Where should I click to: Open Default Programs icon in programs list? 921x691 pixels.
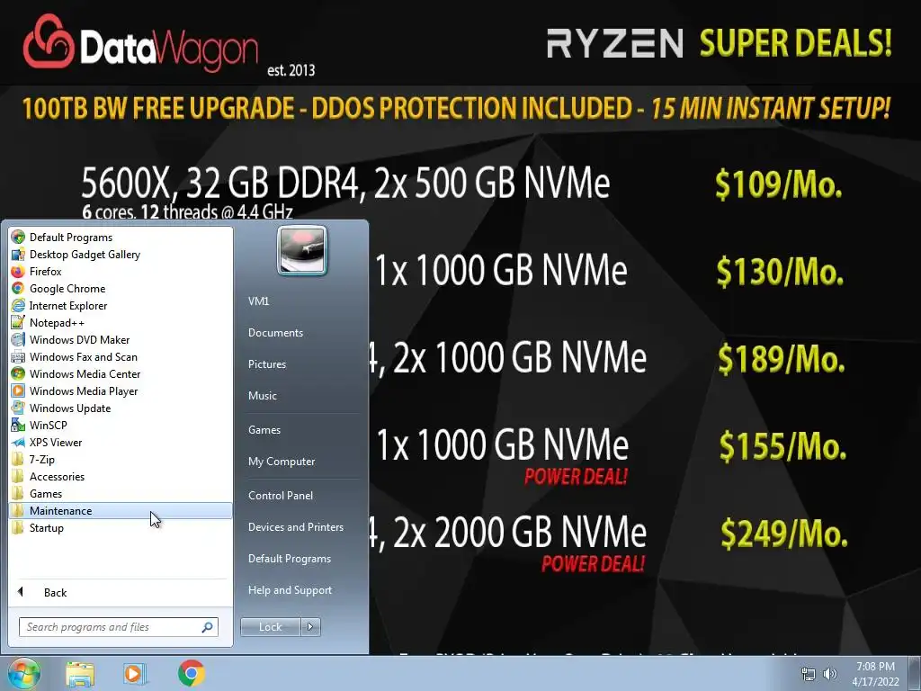coord(18,238)
